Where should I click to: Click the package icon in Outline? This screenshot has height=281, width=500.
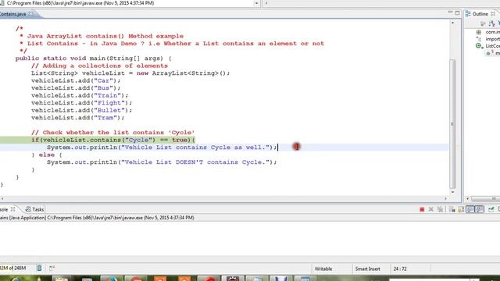click(x=479, y=32)
